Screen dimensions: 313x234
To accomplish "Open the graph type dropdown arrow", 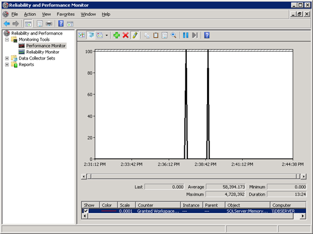I will click(x=106, y=35).
